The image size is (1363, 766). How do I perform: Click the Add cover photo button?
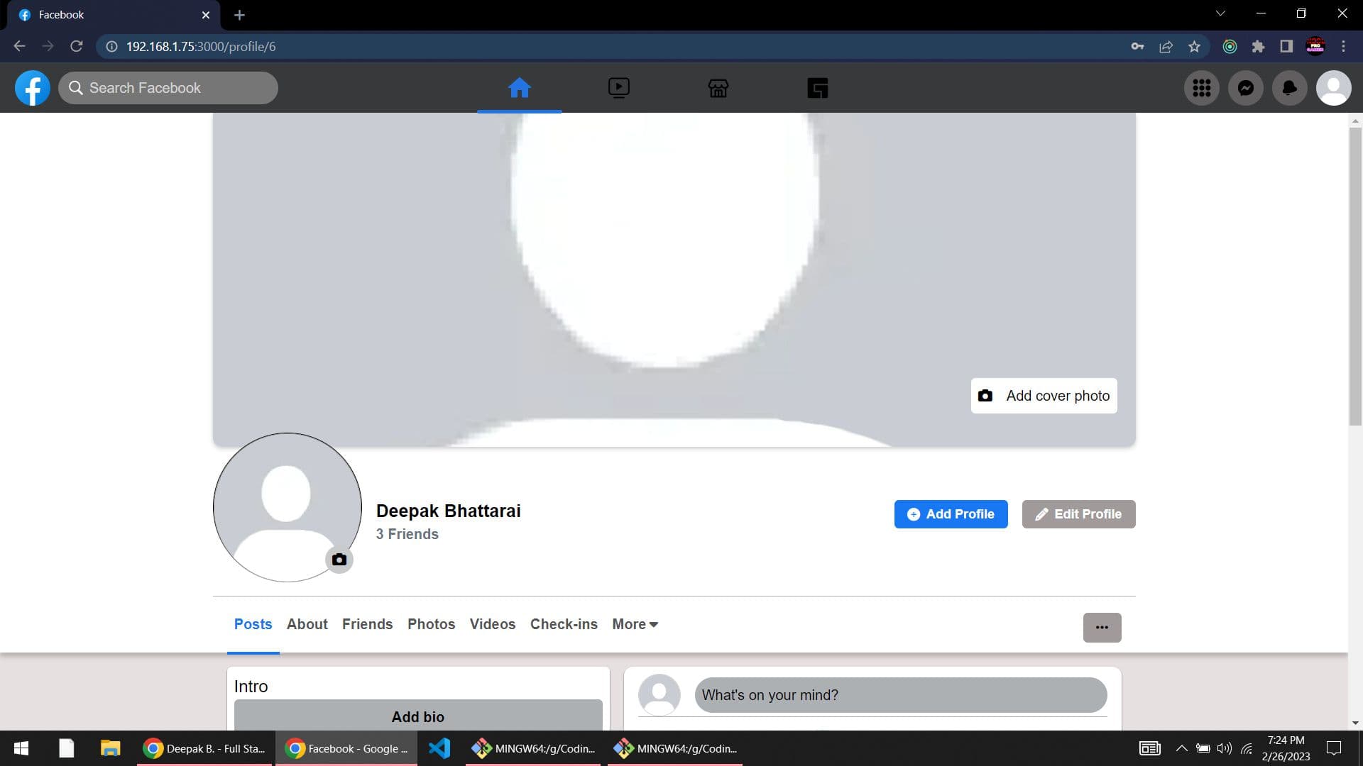tap(1044, 396)
